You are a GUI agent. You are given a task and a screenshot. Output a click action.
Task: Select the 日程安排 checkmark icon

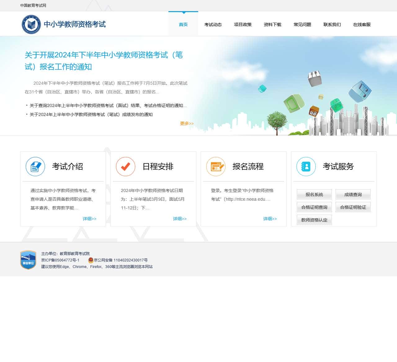point(125,167)
